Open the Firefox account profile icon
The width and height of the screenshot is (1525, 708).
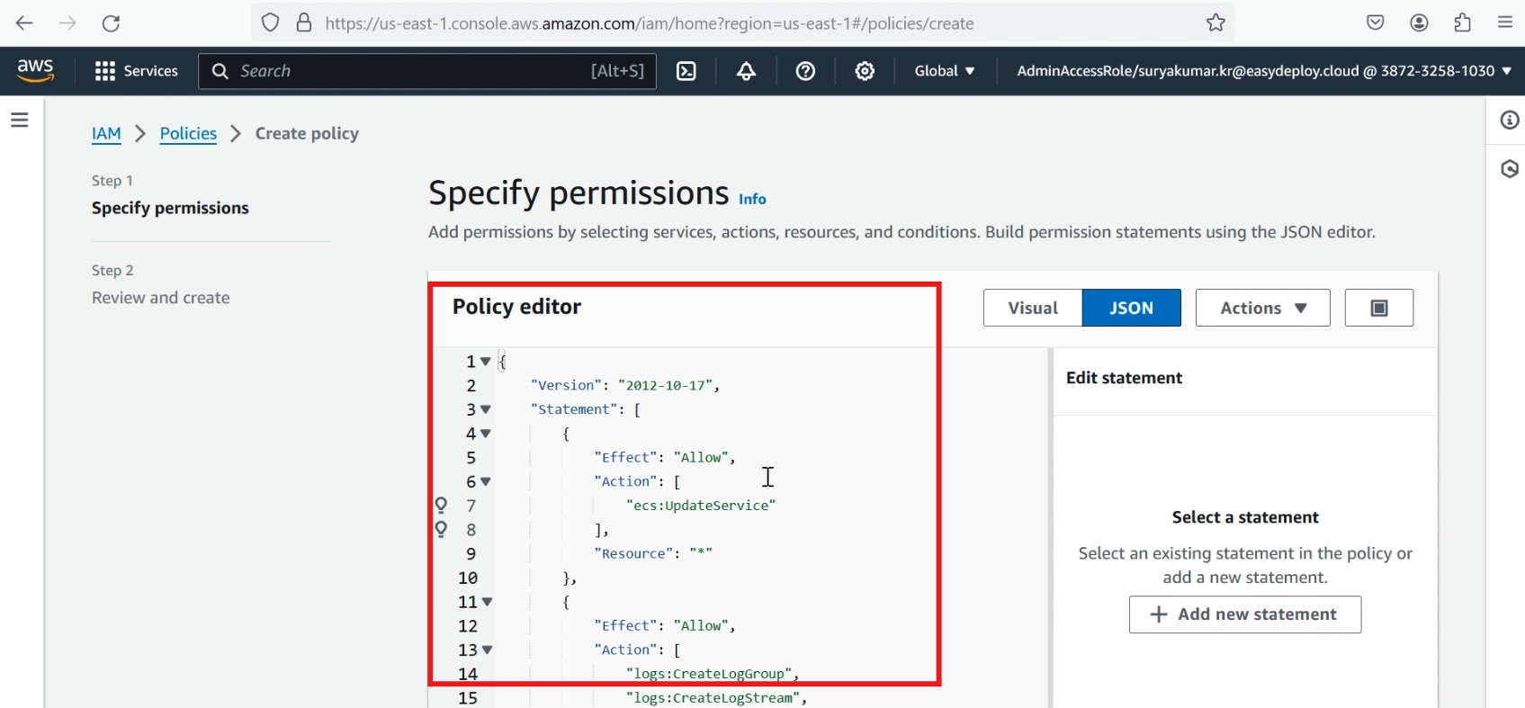[x=1419, y=23]
